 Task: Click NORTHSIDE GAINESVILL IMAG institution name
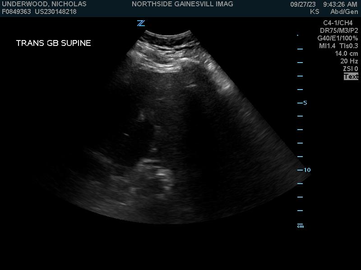point(182,4)
